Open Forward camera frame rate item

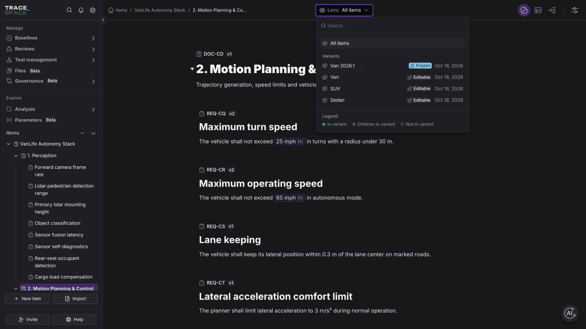(x=60, y=171)
